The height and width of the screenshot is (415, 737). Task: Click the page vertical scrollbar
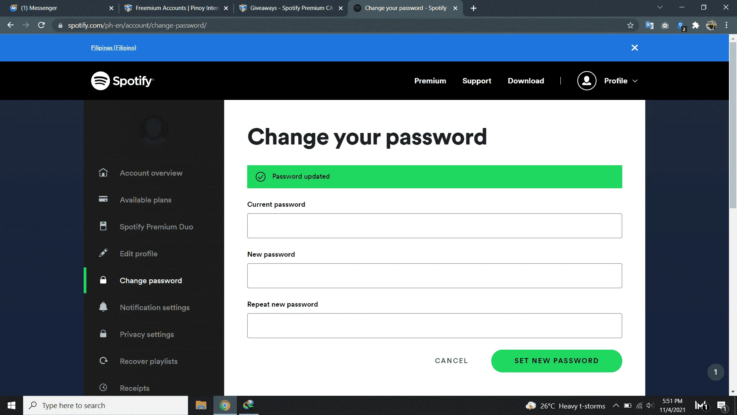733,125
